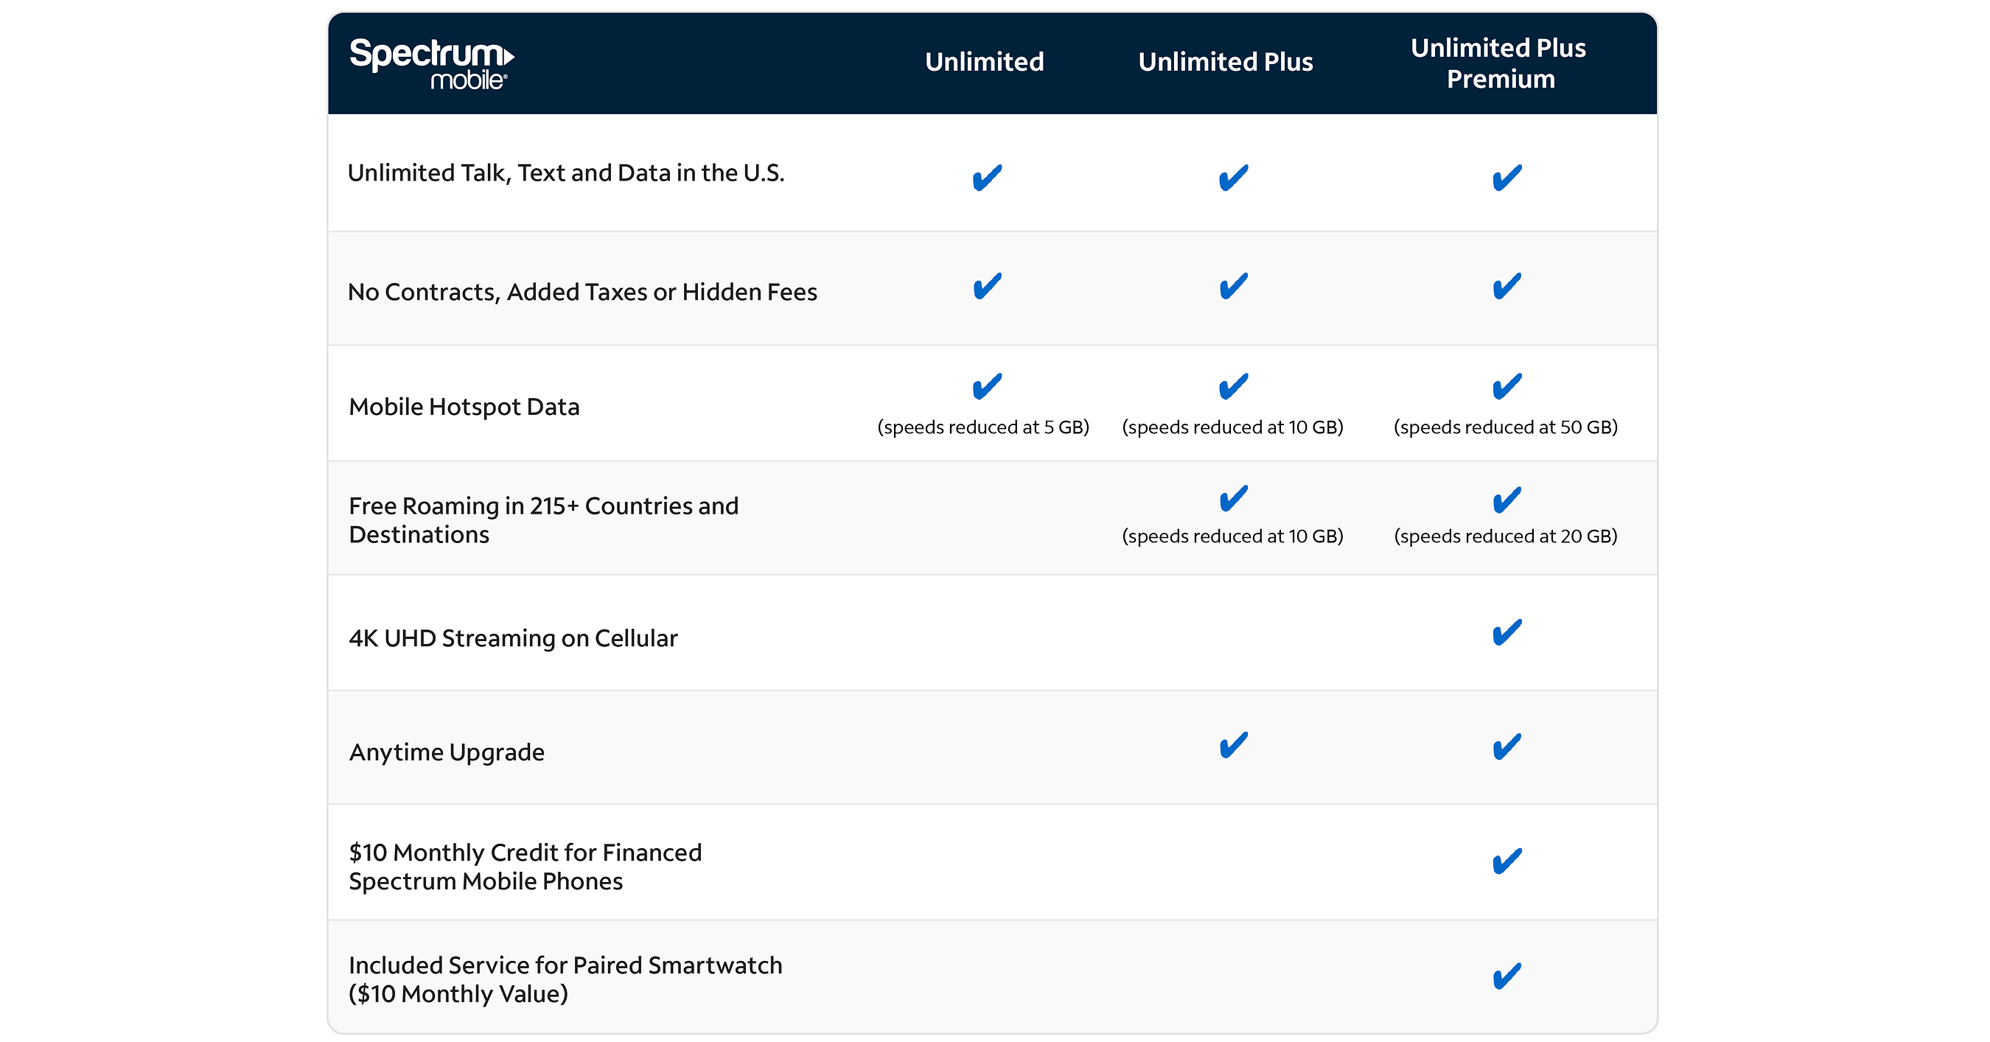
Task: Click Premium checkmark for Mobile Hotspot Data
Action: [1507, 386]
